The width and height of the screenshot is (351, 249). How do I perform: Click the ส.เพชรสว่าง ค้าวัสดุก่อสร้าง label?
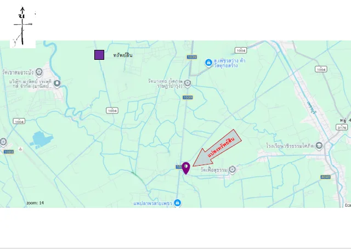[x=229, y=63]
